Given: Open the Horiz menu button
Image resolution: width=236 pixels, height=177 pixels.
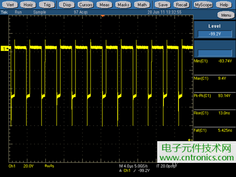Looking at the screenshot, I should [28, 5].
